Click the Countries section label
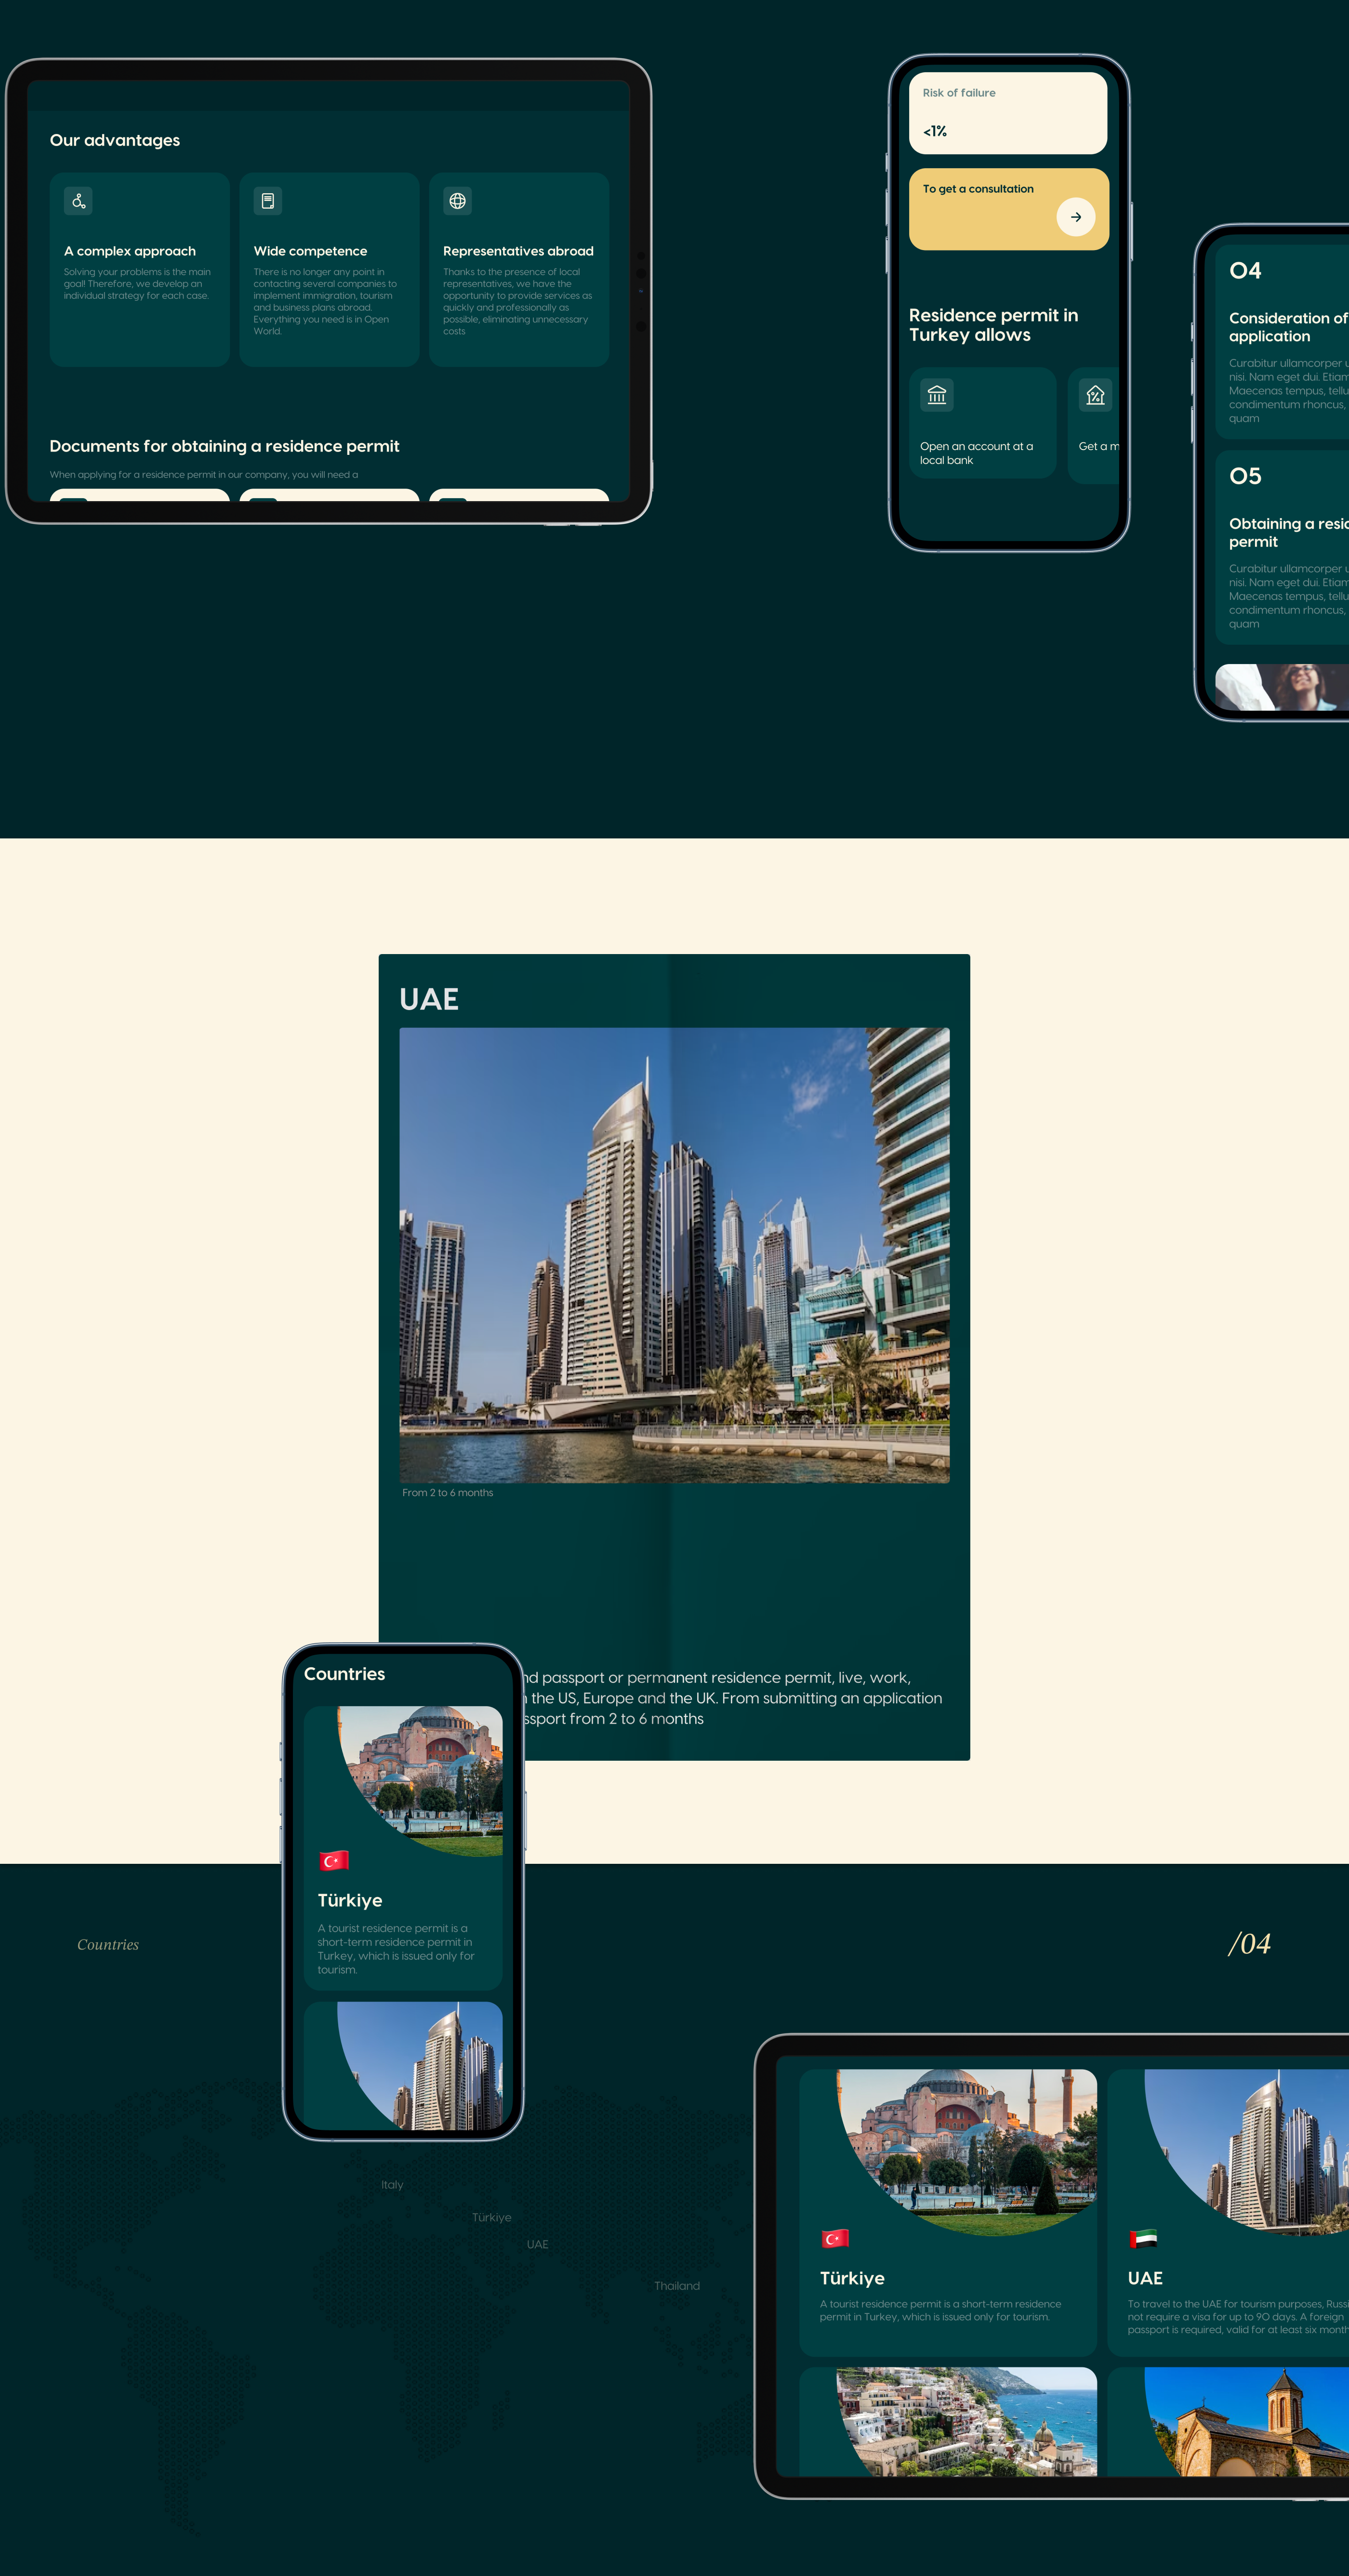The height and width of the screenshot is (2576, 1349). [x=108, y=1944]
